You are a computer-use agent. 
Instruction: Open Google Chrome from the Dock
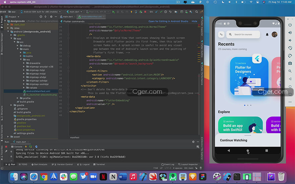click(x=44, y=177)
